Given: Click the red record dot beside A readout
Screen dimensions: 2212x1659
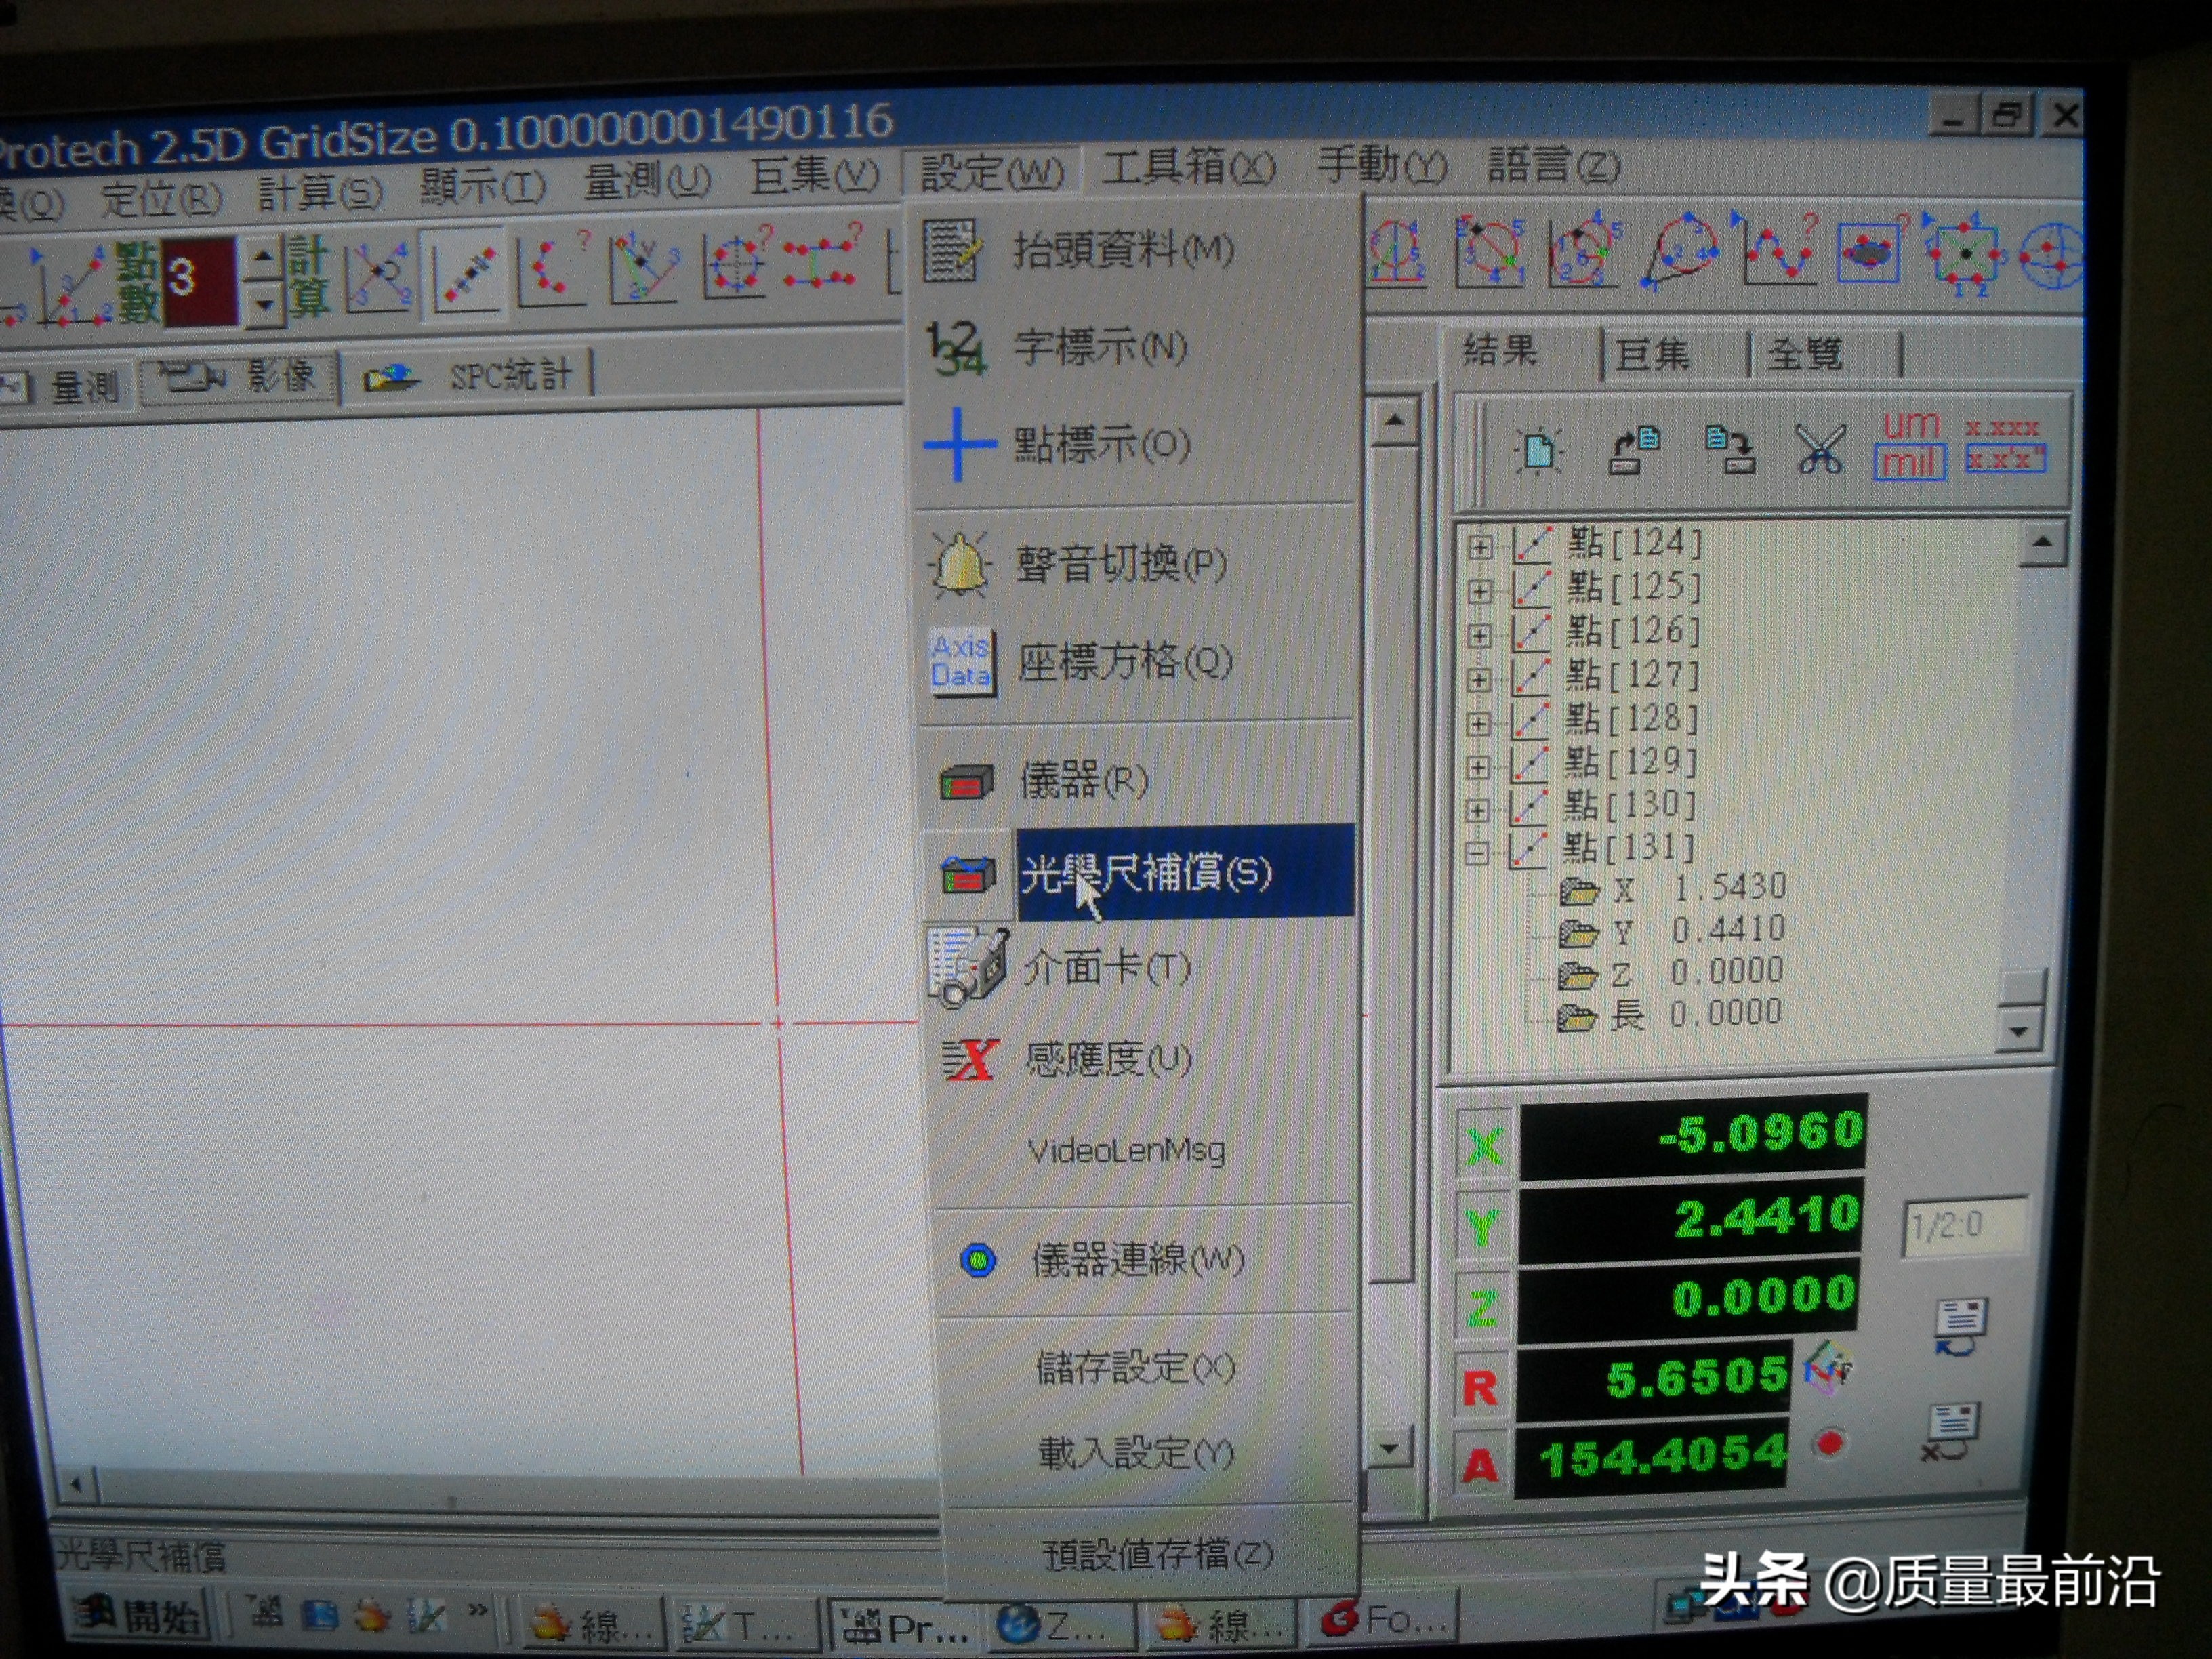Looking at the screenshot, I should click(x=1830, y=1442).
